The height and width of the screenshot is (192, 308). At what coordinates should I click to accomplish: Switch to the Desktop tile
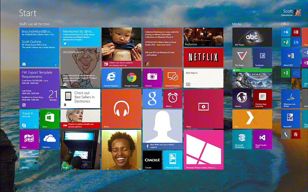pyautogui.click(x=29, y=160)
